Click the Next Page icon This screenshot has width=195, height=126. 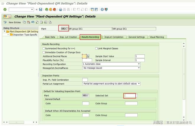tap(82, 9)
